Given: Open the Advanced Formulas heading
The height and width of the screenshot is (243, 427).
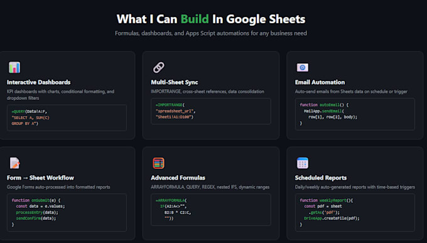Looking at the screenshot, I should point(178,178).
